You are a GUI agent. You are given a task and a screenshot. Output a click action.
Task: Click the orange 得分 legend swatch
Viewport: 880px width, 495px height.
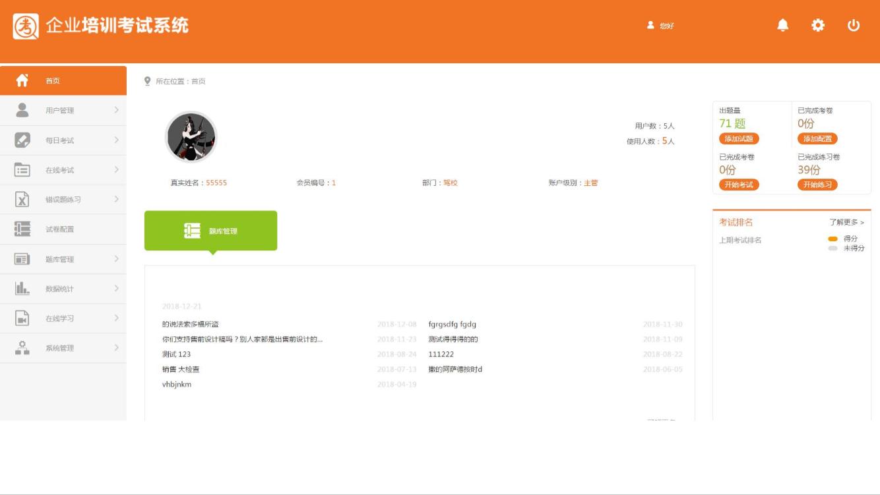pos(833,239)
